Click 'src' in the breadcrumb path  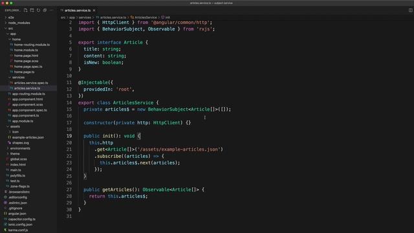(x=63, y=17)
